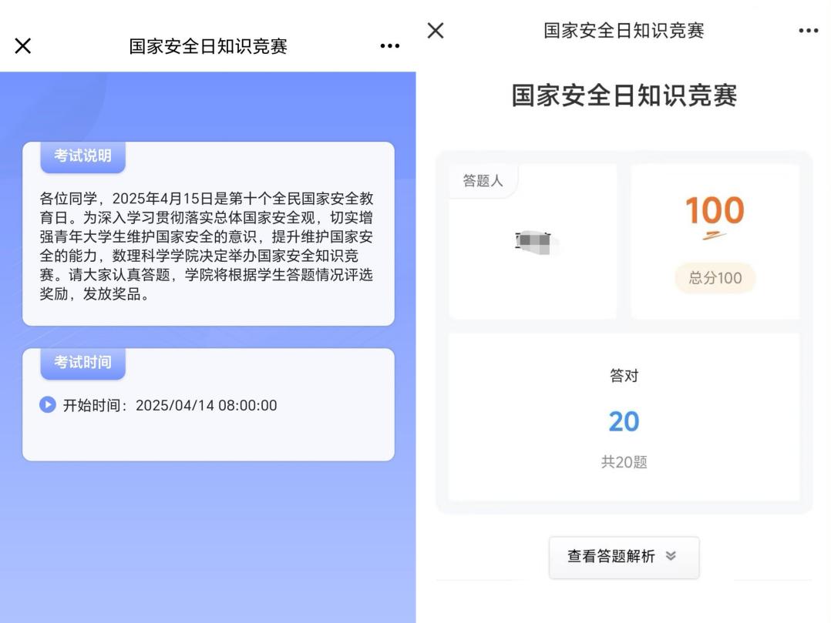The image size is (831, 623).
Task: Tap the exam description paragraph text
Action: pos(207,246)
